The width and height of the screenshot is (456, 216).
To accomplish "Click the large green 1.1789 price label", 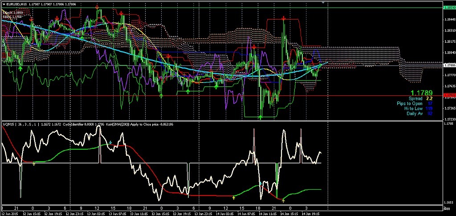I will (421, 93).
